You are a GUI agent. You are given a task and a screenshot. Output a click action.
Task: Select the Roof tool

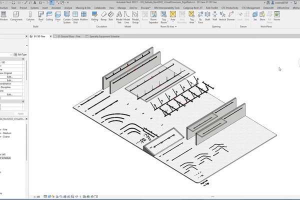click(x=41, y=18)
